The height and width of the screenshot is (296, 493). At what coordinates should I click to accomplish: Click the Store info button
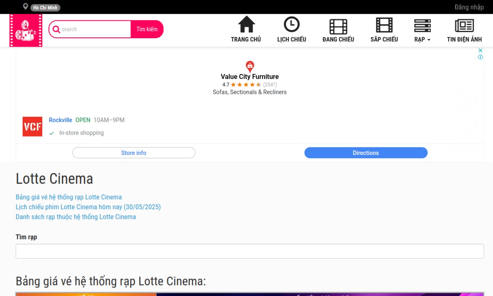pos(134,153)
